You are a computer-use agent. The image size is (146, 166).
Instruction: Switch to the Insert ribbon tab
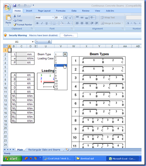[x=29, y=11]
